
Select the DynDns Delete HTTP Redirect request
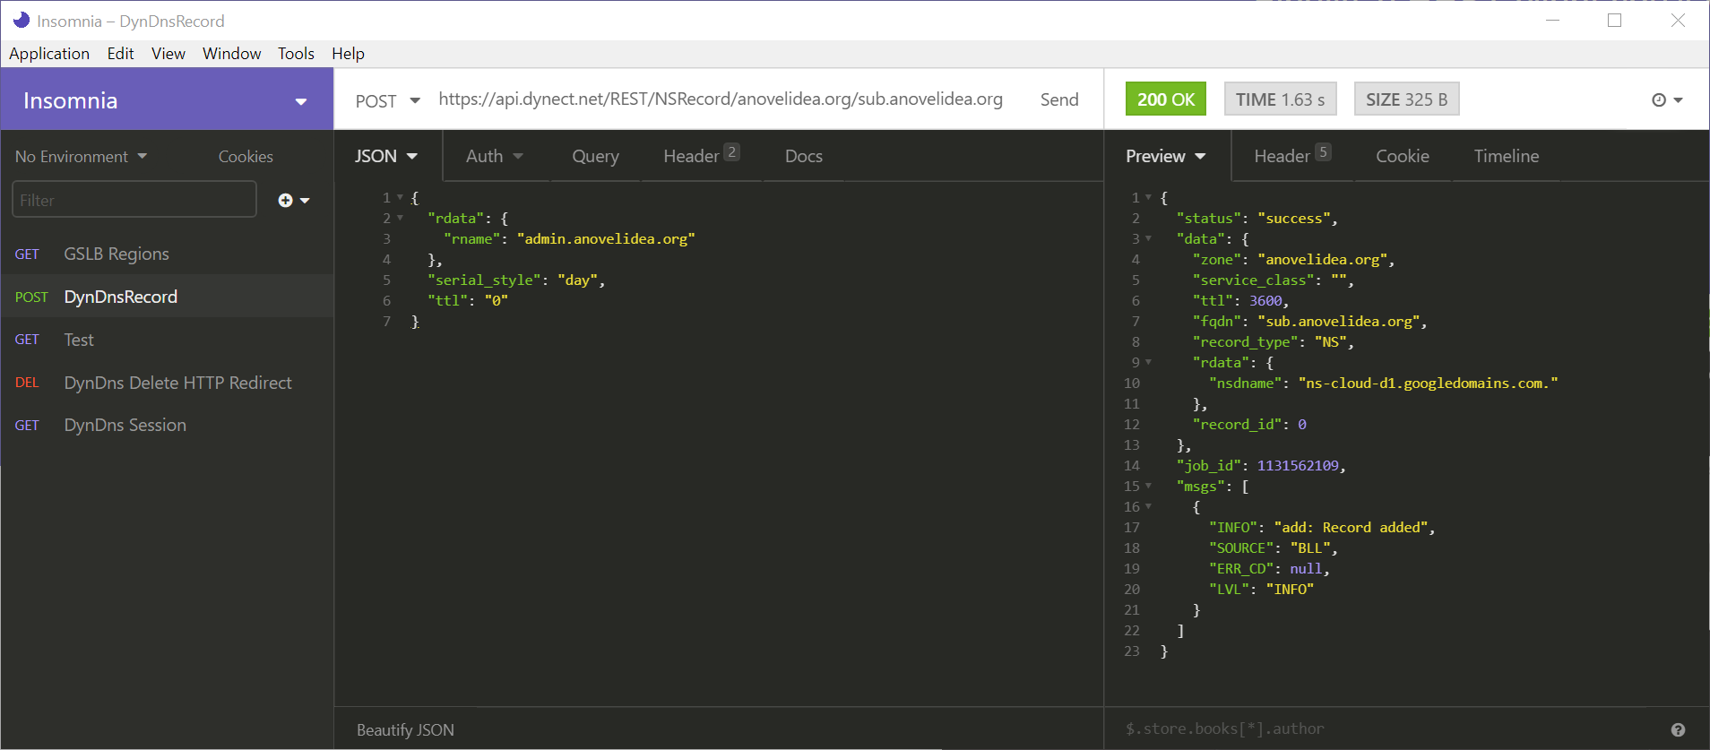pyautogui.click(x=177, y=383)
